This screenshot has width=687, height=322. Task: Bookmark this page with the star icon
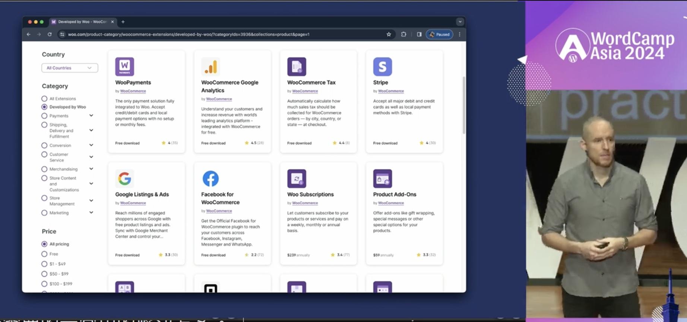tap(389, 34)
